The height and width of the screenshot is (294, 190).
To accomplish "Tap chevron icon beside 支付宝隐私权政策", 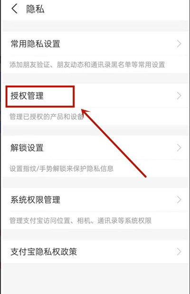I will click(179, 252).
